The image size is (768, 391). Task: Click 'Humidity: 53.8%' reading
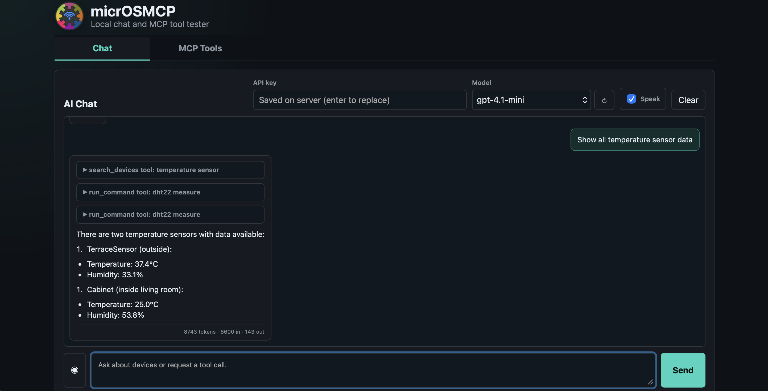point(115,315)
